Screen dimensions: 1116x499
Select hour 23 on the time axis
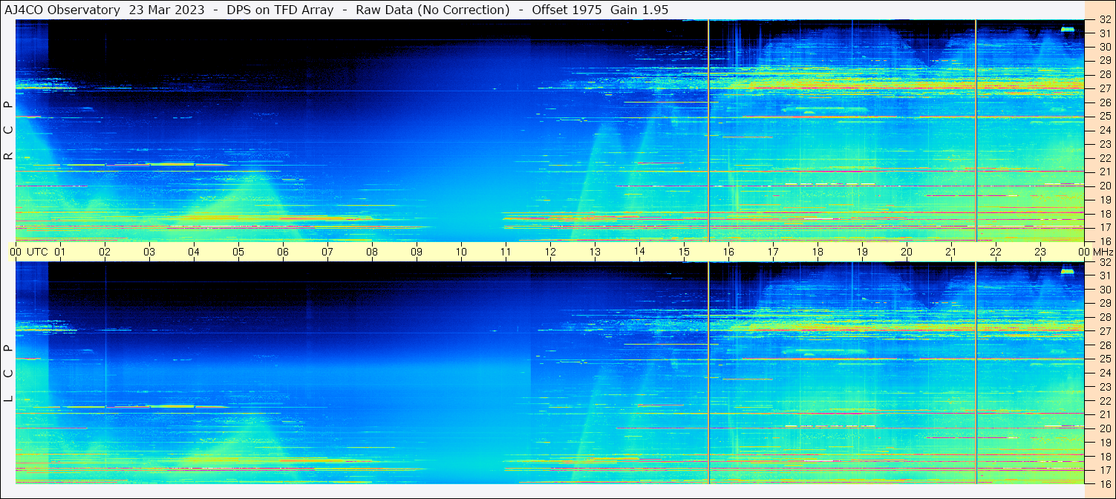pyautogui.click(x=1040, y=252)
